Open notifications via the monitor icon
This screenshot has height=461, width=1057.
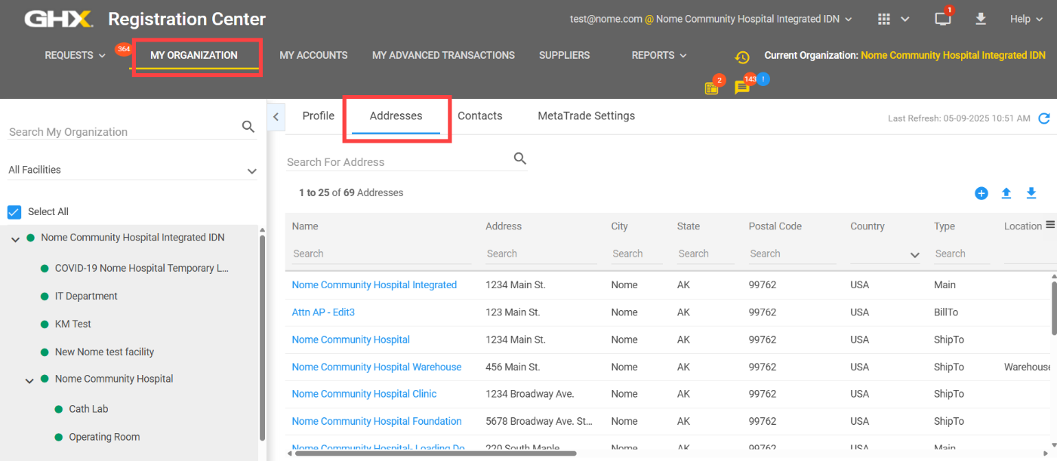point(942,19)
